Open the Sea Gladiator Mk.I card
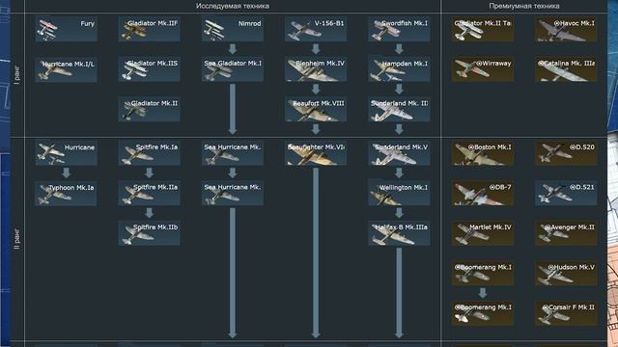Screen dimensions: 618x347 click(233, 68)
